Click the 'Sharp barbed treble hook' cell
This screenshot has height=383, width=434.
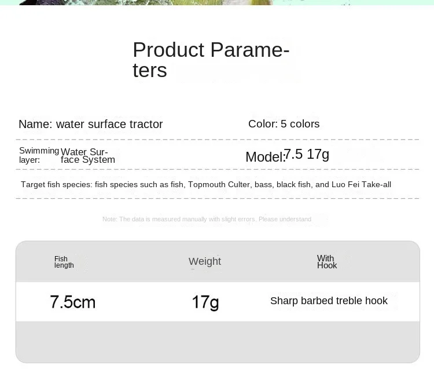329,301
